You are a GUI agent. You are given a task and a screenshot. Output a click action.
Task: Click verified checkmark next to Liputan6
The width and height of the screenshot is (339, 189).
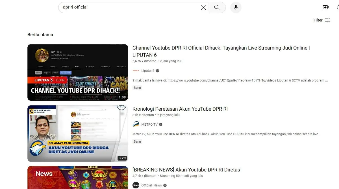click(x=157, y=71)
